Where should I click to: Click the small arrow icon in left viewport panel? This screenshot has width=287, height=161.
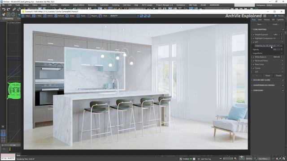click(x=3, y=127)
